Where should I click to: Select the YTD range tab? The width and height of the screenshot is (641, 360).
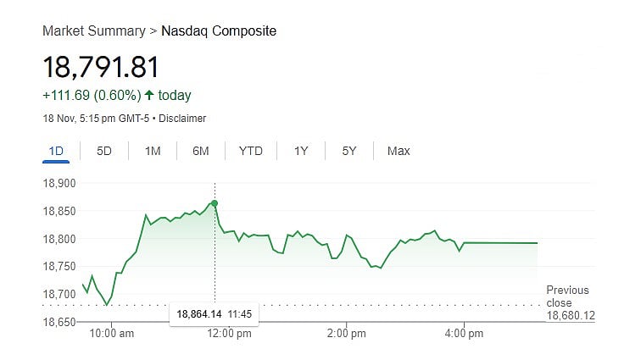point(251,152)
